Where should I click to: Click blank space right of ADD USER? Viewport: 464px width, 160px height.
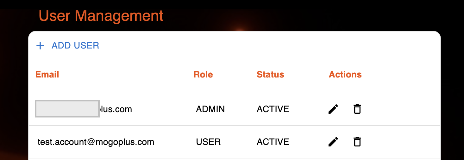269,46
